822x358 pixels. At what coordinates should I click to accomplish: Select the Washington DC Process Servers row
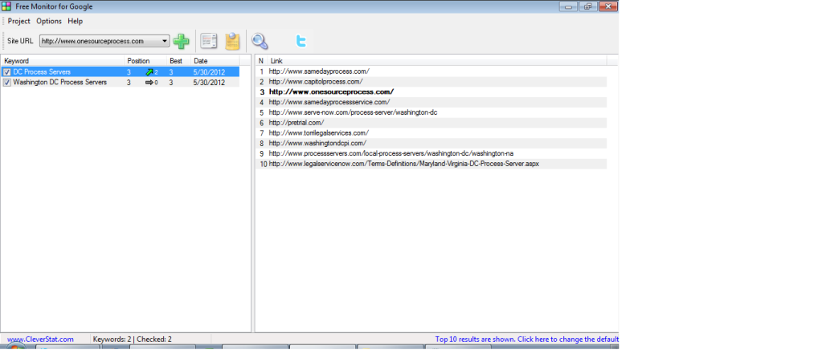tap(120, 82)
